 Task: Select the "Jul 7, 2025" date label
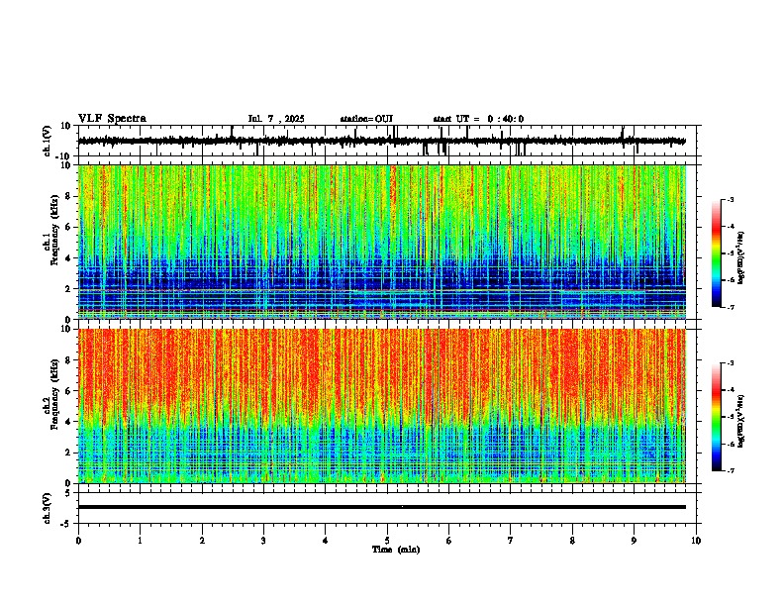[276, 119]
